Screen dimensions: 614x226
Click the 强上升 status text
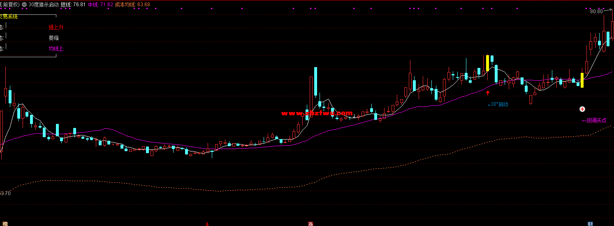(56, 27)
